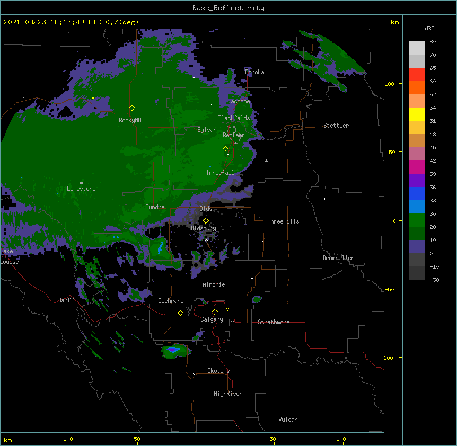Click the -100 tick on bottom km axis
Image resolution: width=457 pixels, height=446 pixels.
pos(66,439)
